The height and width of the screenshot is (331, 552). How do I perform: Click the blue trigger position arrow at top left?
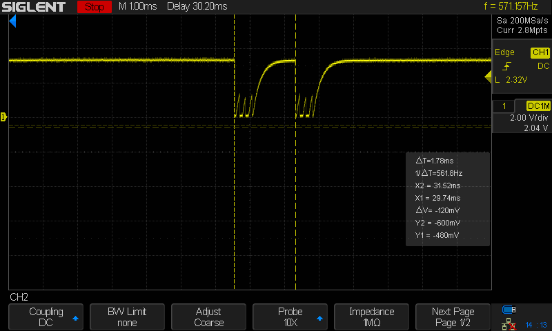point(12,21)
